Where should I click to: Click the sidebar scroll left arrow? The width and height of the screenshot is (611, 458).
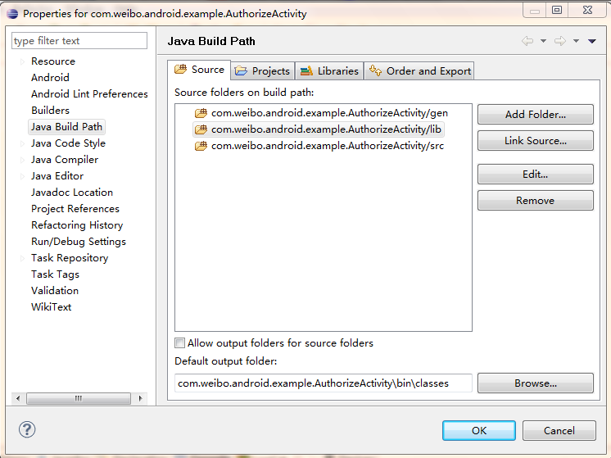18,398
